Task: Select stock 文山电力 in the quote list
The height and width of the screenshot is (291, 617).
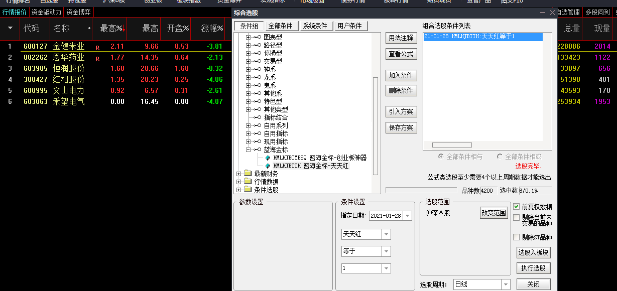Action: coord(69,91)
